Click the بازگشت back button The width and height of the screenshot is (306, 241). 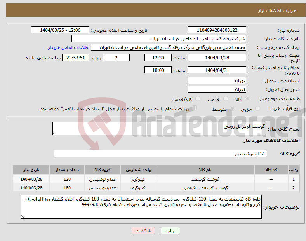143,231
